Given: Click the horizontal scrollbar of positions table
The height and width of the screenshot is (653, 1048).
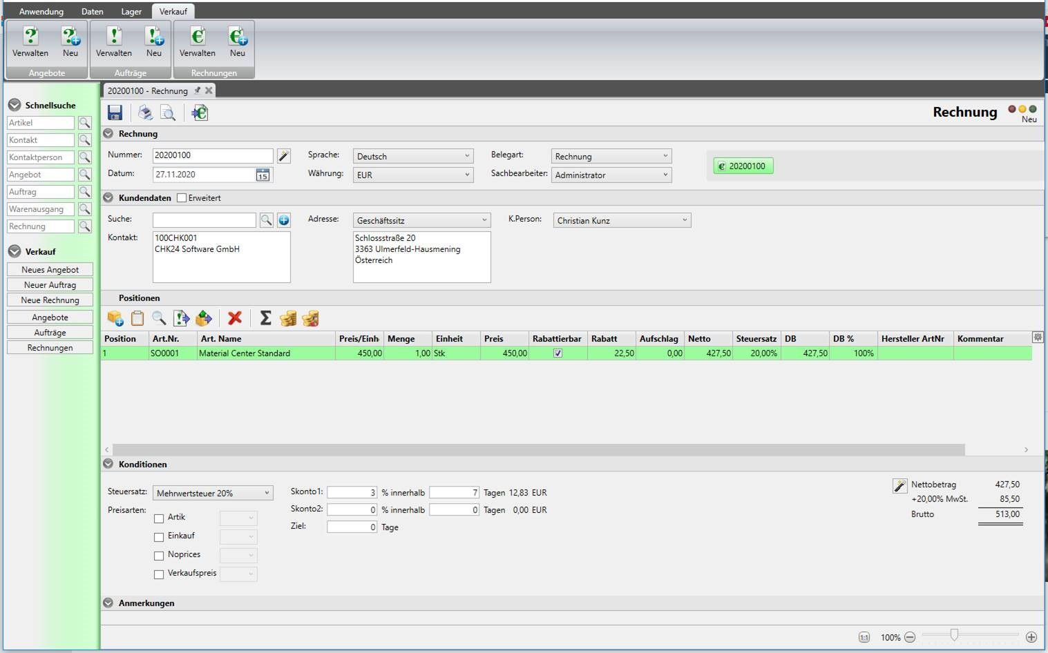Looking at the screenshot, I should point(539,449).
